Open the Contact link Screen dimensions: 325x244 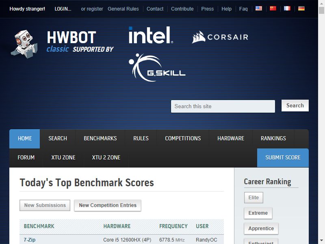(155, 9)
